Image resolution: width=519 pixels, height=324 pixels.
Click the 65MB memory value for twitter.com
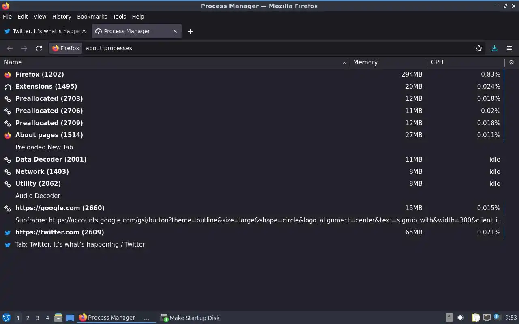[414, 232]
